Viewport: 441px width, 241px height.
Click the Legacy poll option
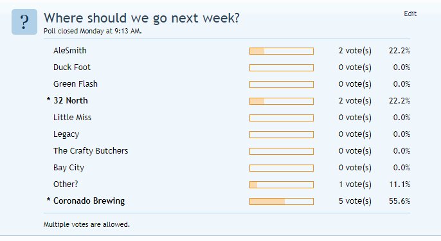tap(66, 134)
